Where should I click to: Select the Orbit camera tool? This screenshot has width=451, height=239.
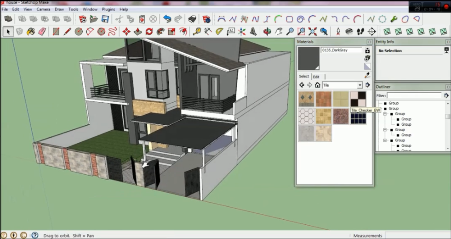(267, 31)
